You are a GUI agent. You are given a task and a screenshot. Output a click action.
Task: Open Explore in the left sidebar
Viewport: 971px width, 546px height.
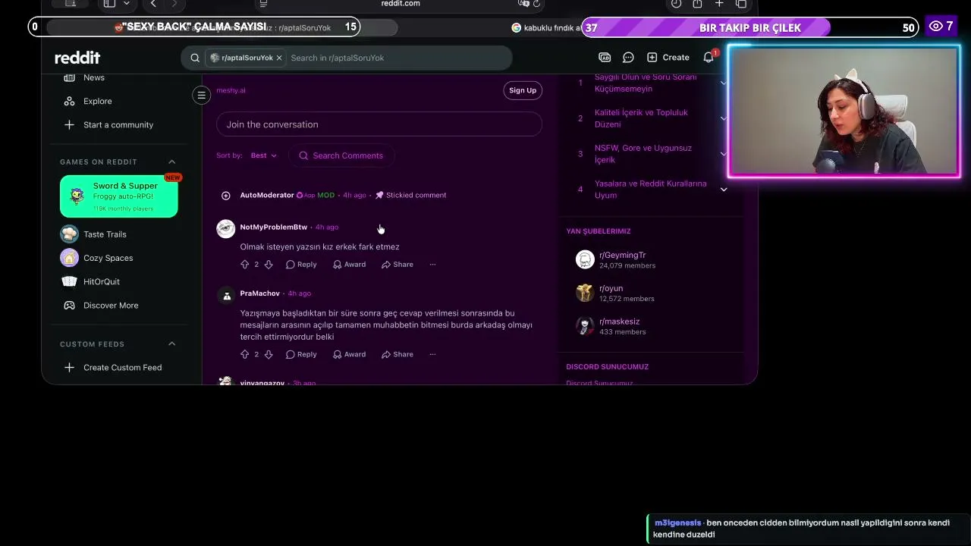click(98, 101)
